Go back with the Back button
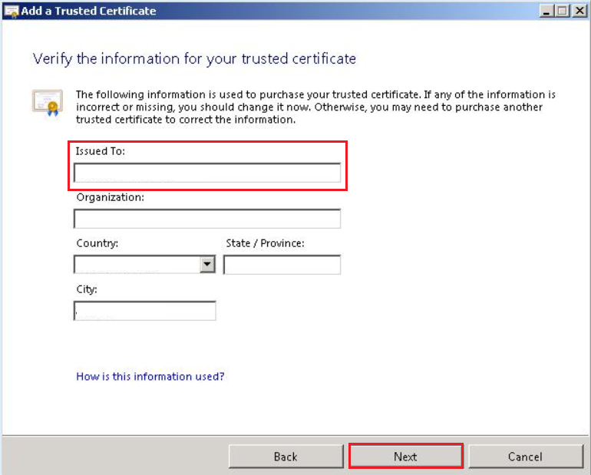Image resolution: width=591 pixels, height=475 pixels. coord(286,457)
